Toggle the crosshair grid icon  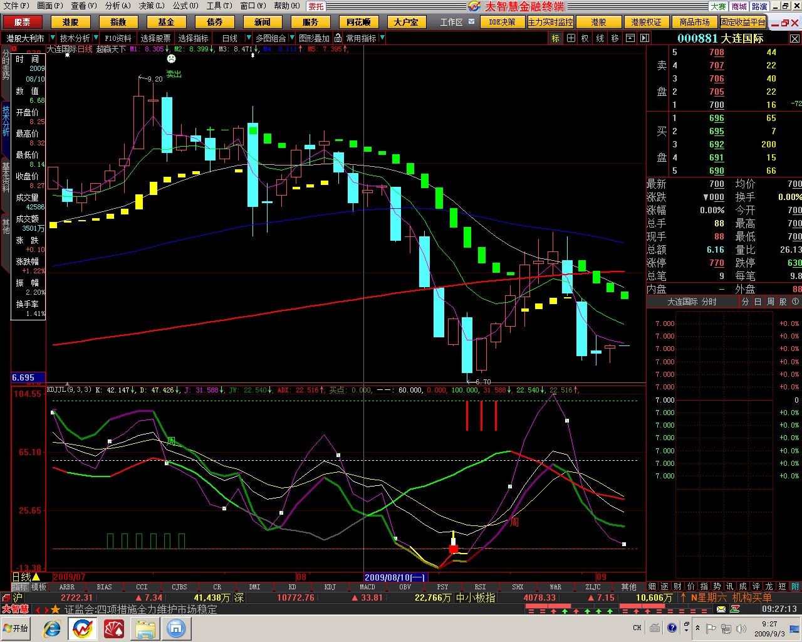pyautogui.click(x=571, y=38)
